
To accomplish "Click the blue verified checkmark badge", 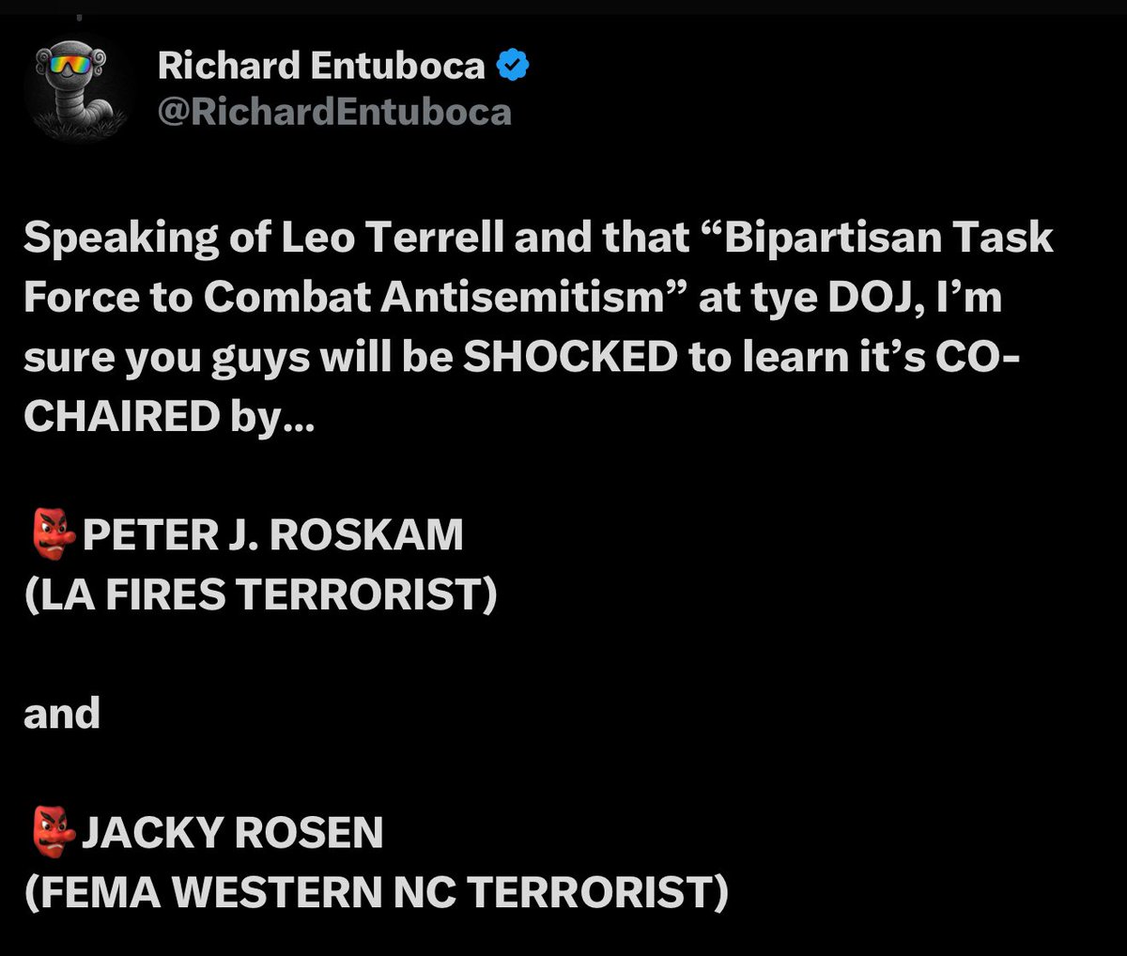I will [513, 65].
